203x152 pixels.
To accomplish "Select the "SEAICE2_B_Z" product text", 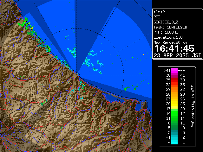I will [x=166, y=22].
